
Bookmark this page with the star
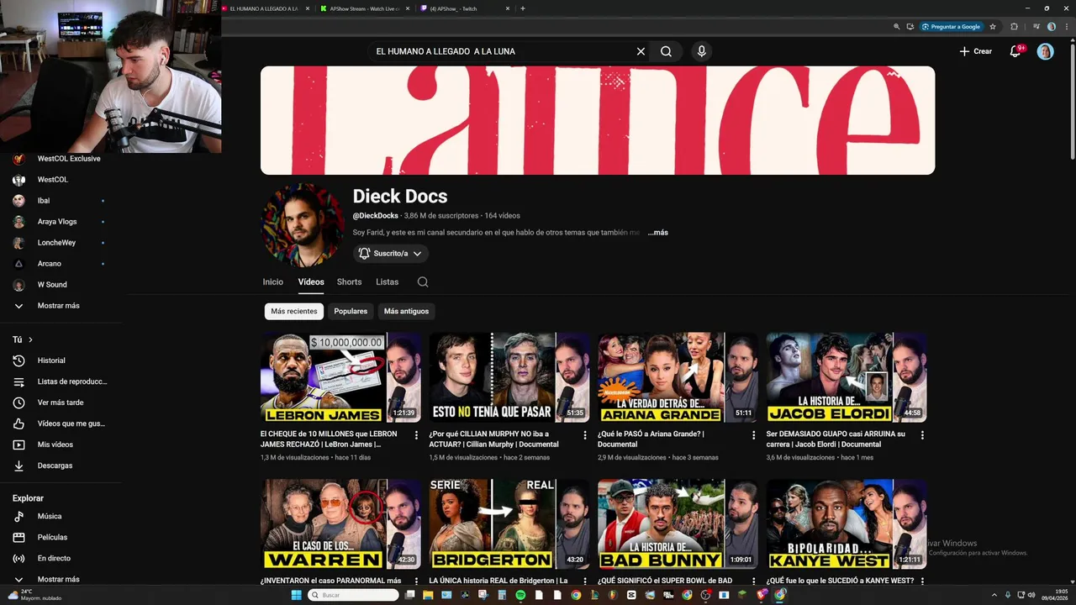point(993,27)
